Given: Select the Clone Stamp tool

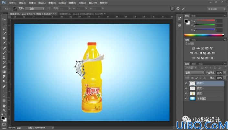Looking at the screenshot, I should coord(4,58).
